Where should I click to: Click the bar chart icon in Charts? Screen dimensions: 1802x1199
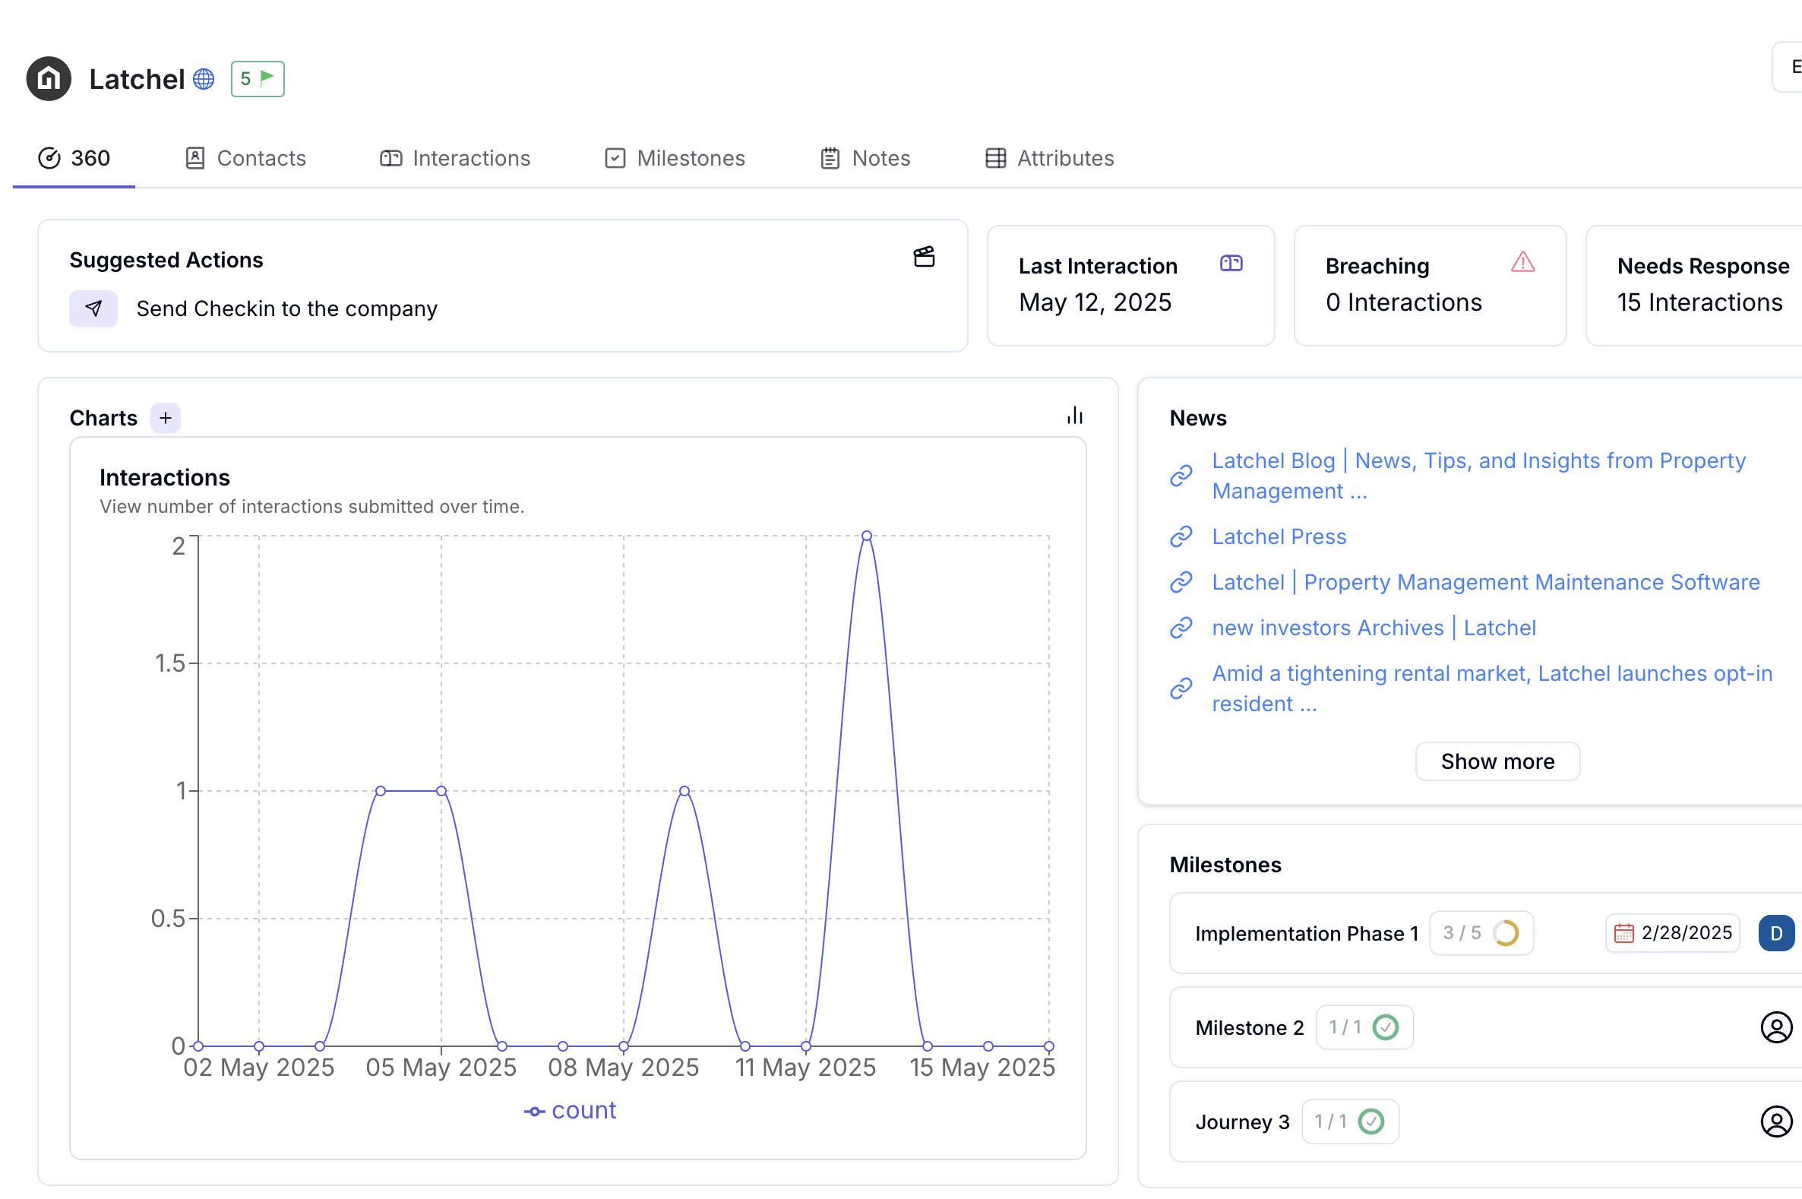1074,415
